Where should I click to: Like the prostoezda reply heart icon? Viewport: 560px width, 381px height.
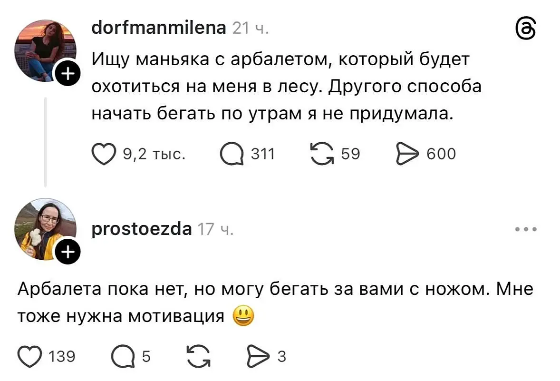pos(29,356)
